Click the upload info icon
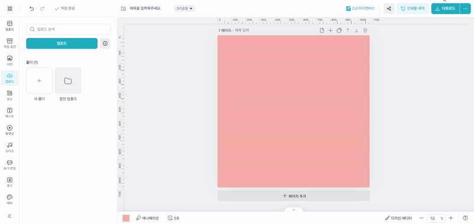This screenshot has width=474, height=224. coord(105,43)
